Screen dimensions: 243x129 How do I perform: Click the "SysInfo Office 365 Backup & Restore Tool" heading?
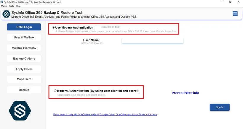47,13
